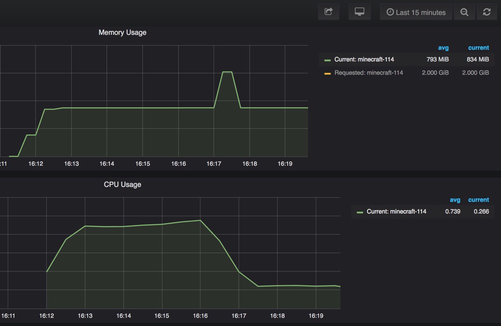Click the 16:19 label on CPU Usage axis

(x=316, y=315)
